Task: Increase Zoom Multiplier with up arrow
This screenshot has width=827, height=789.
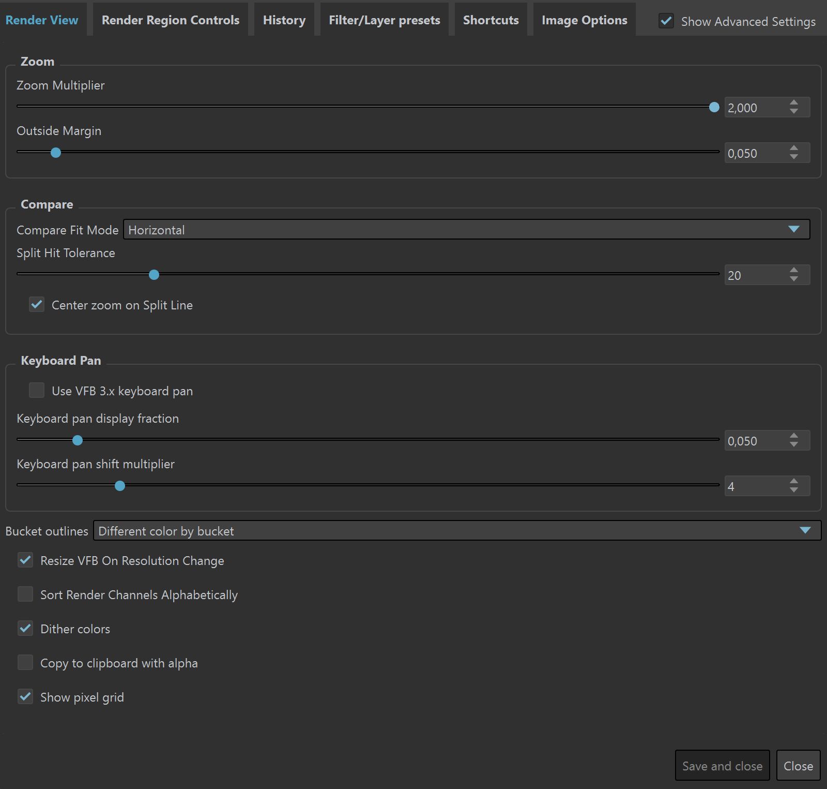Action: [x=794, y=102]
